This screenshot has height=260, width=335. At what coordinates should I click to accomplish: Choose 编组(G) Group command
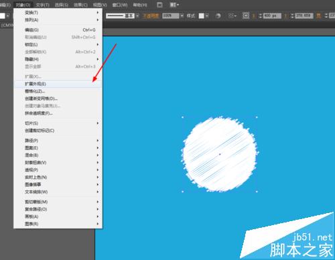point(58,30)
